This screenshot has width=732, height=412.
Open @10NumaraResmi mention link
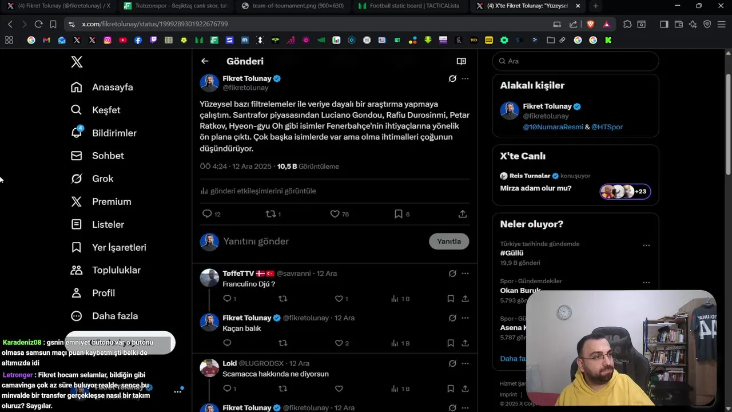coord(553,127)
